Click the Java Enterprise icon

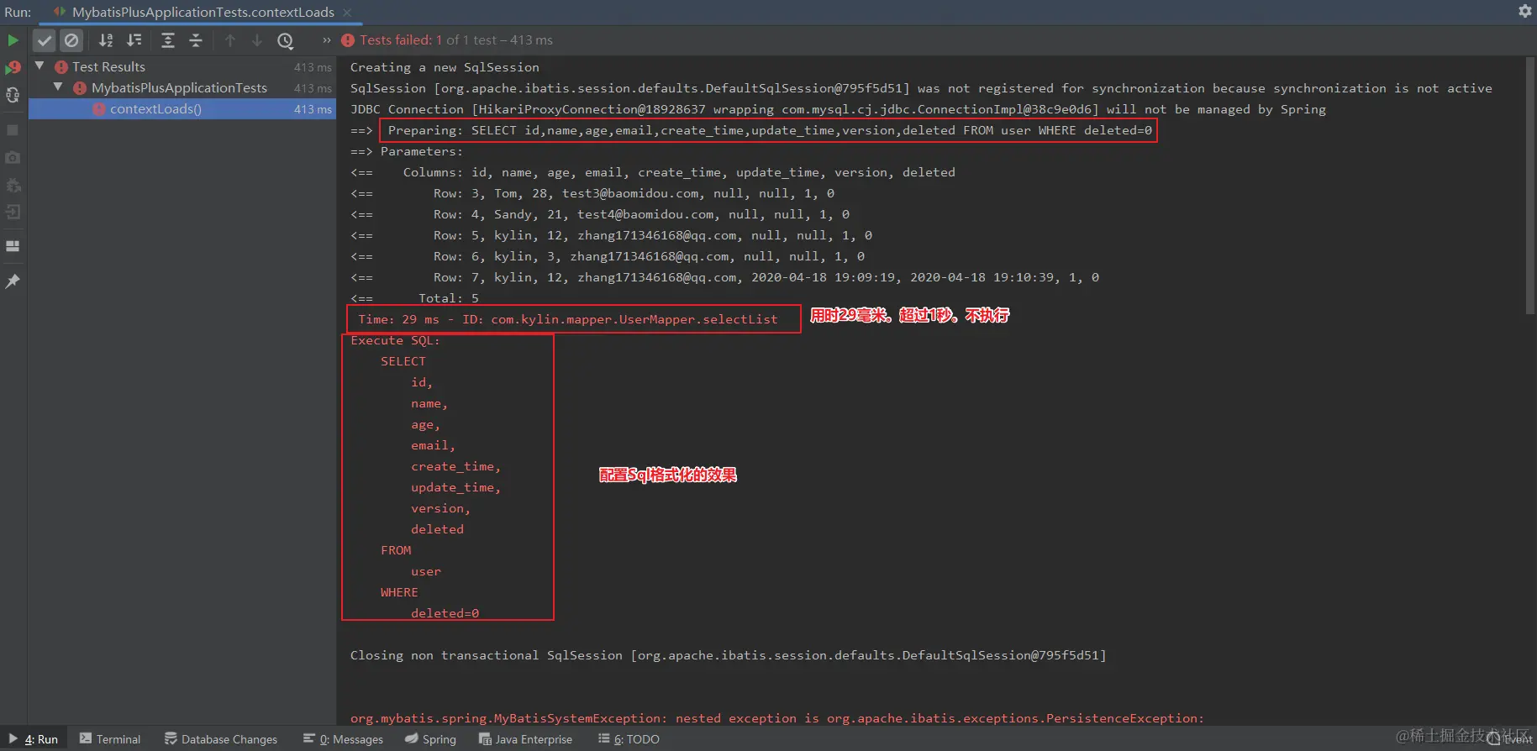coord(485,739)
